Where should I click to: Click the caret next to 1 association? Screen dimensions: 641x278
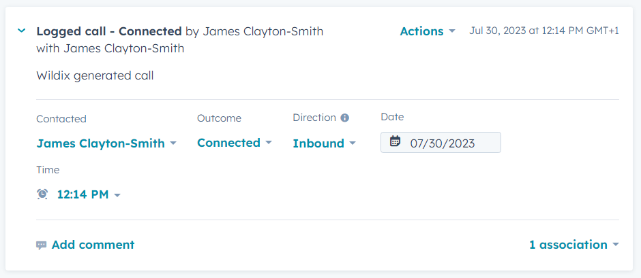pos(616,245)
